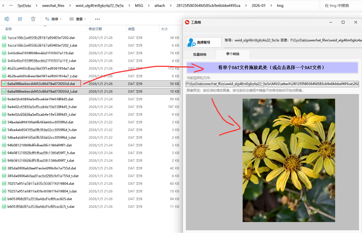The width and height of the screenshot is (362, 233).
Task: Click the 将单个DAT文件拖放此处 drop zone button
Action: point(273,67)
